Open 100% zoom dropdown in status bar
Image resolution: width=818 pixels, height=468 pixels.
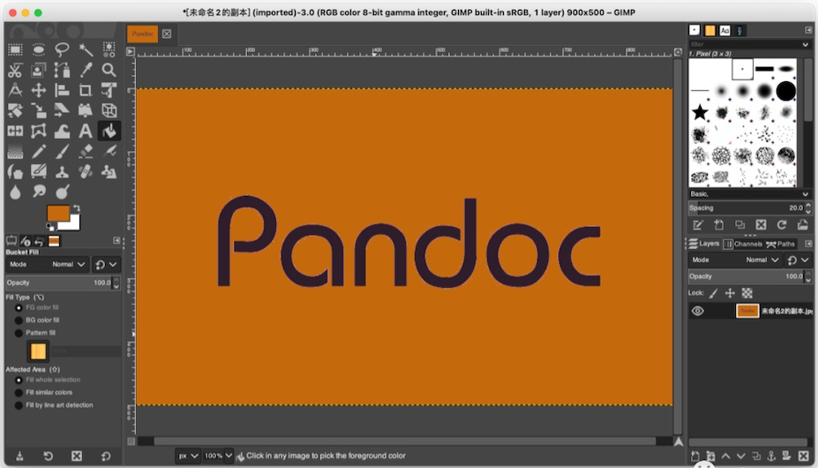(x=218, y=456)
